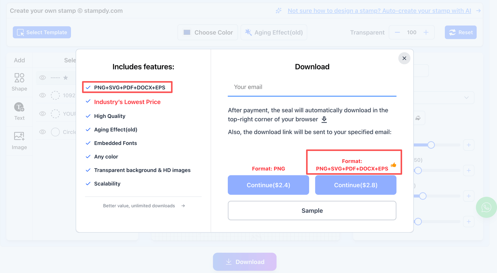Increase Transparent value with the plus stepper
The width and height of the screenshot is (497, 273).
[x=427, y=32]
